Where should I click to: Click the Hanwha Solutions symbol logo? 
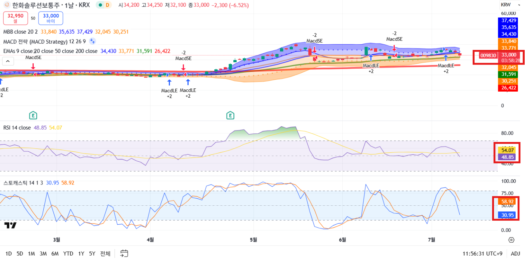point(7,5)
